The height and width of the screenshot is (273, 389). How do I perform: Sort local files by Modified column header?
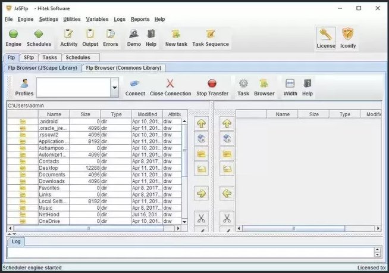(x=148, y=114)
